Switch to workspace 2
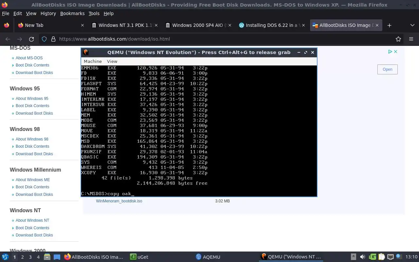The image size is (419, 262). tap(22, 257)
